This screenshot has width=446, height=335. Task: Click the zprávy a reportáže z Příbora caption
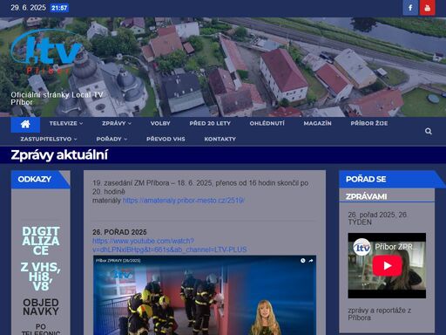click(x=379, y=314)
